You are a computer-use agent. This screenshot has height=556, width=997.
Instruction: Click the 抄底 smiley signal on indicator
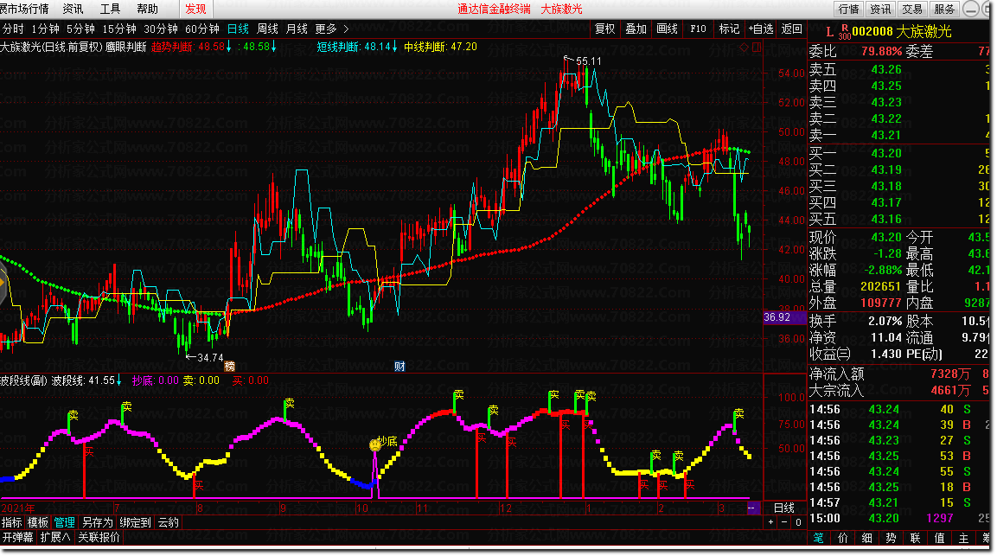point(375,445)
